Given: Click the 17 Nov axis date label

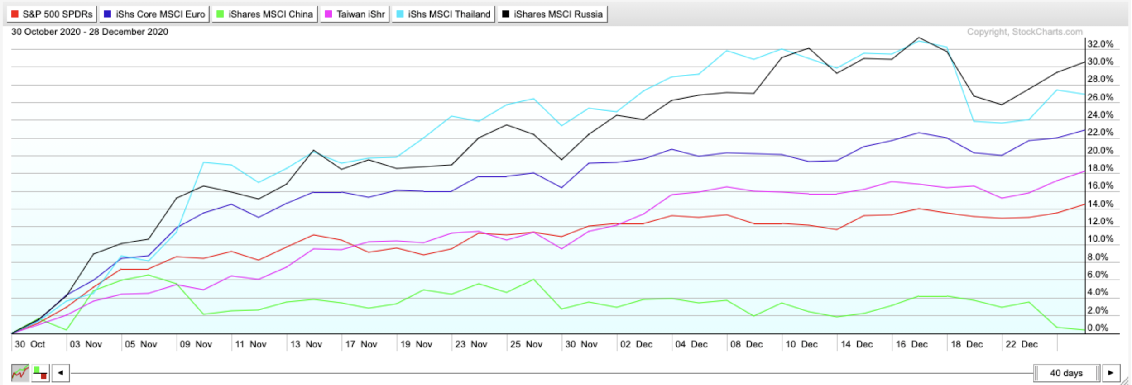Looking at the screenshot, I should pyautogui.click(x=361, y=344).
